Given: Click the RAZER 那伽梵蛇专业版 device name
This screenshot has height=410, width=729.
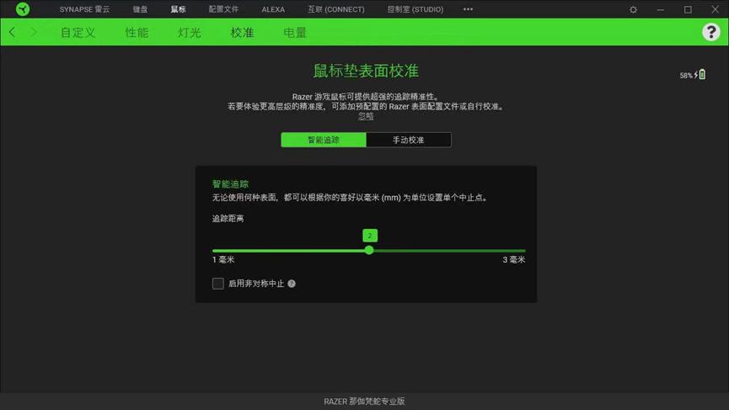Looking at the screenshot, I should 364,402.
